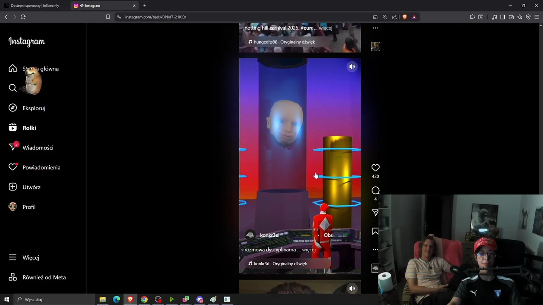Open Brave browser taskbar icon
The width and height of the screenshot is (543, 305).
tap(130, 299)
